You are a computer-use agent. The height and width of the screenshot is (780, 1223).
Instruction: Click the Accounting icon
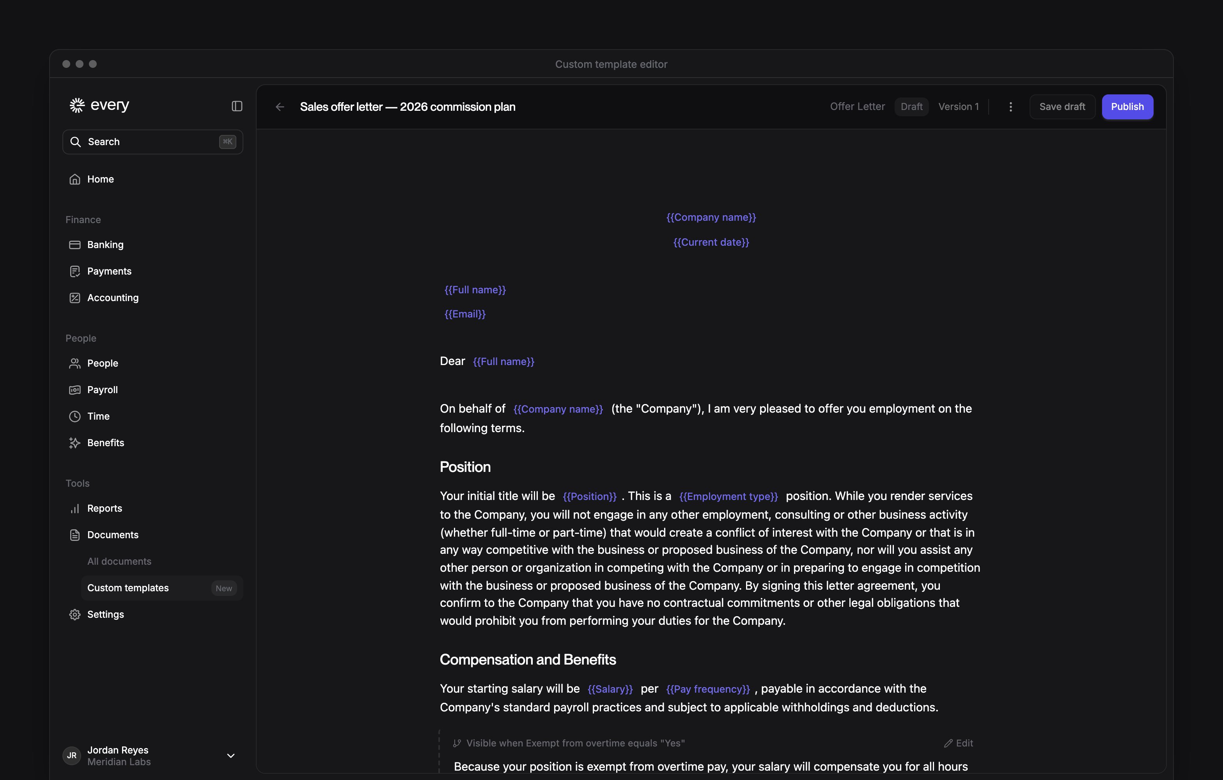[74, 298]
